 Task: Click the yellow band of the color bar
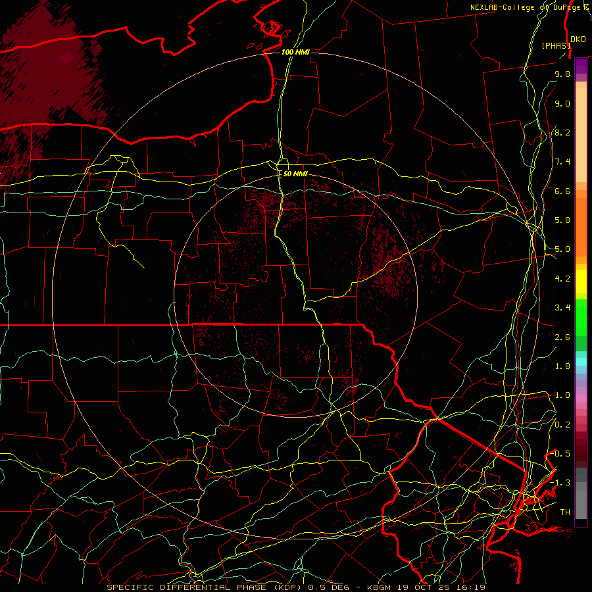point(581,282)
